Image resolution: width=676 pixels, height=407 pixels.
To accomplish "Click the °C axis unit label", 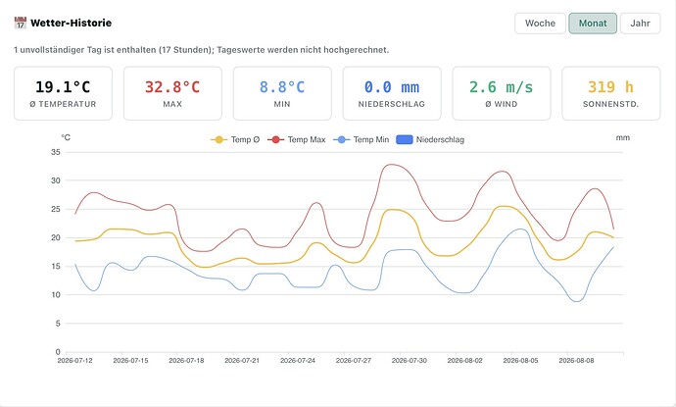I will [66, 137].
